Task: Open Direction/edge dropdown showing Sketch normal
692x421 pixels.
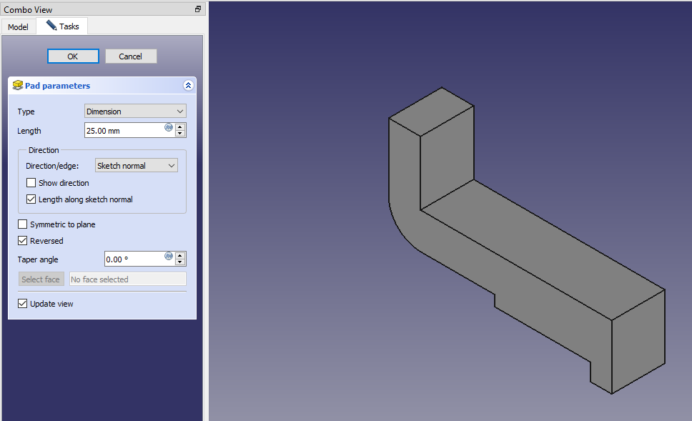Action: point(136,166)
